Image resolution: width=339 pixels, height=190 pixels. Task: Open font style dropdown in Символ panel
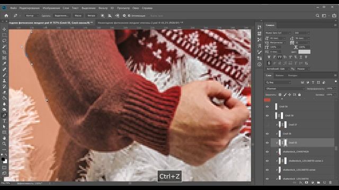tap(301, 33)
